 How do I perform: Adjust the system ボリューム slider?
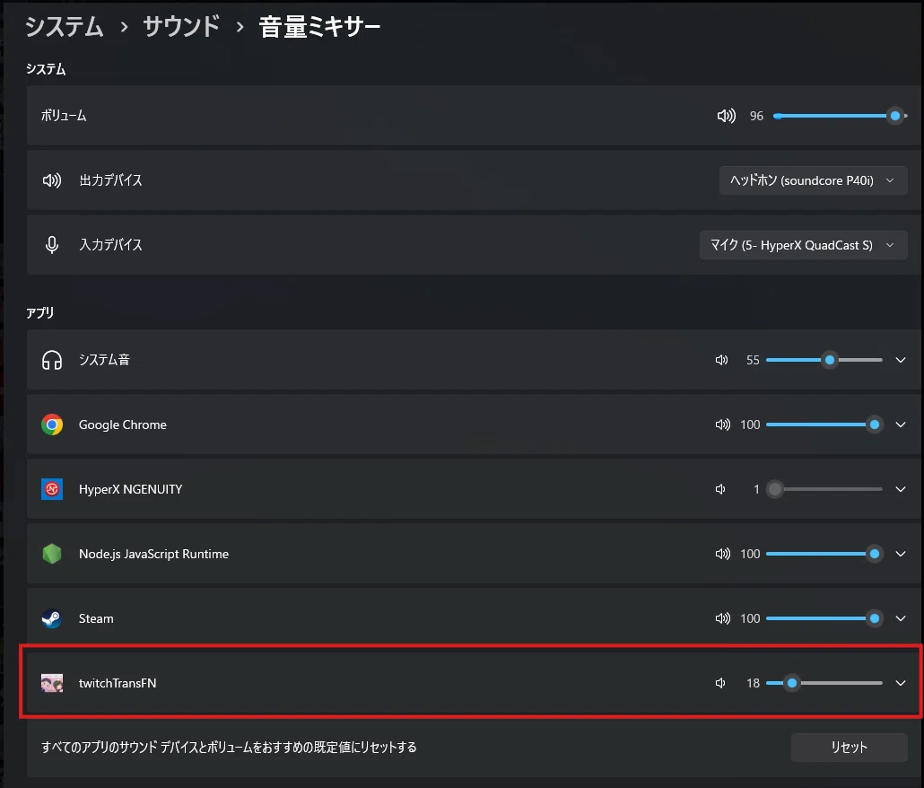[x=840, y=116]
